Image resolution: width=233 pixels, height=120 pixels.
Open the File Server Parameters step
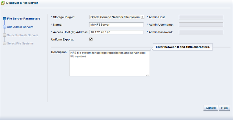24,18
